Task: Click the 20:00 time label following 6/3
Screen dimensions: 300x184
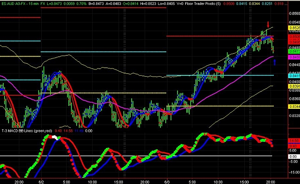Action: pos(270,182)
